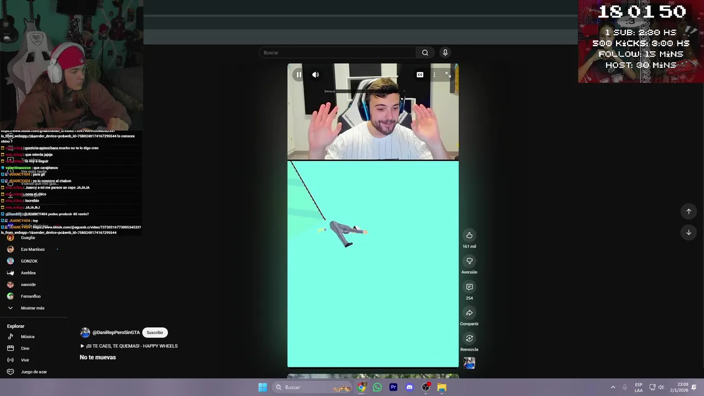Open the sound thumbnail below Remezcla
The height and width of the screenshot is (396, 704).
pyautogui.click(x=469, y=363)
